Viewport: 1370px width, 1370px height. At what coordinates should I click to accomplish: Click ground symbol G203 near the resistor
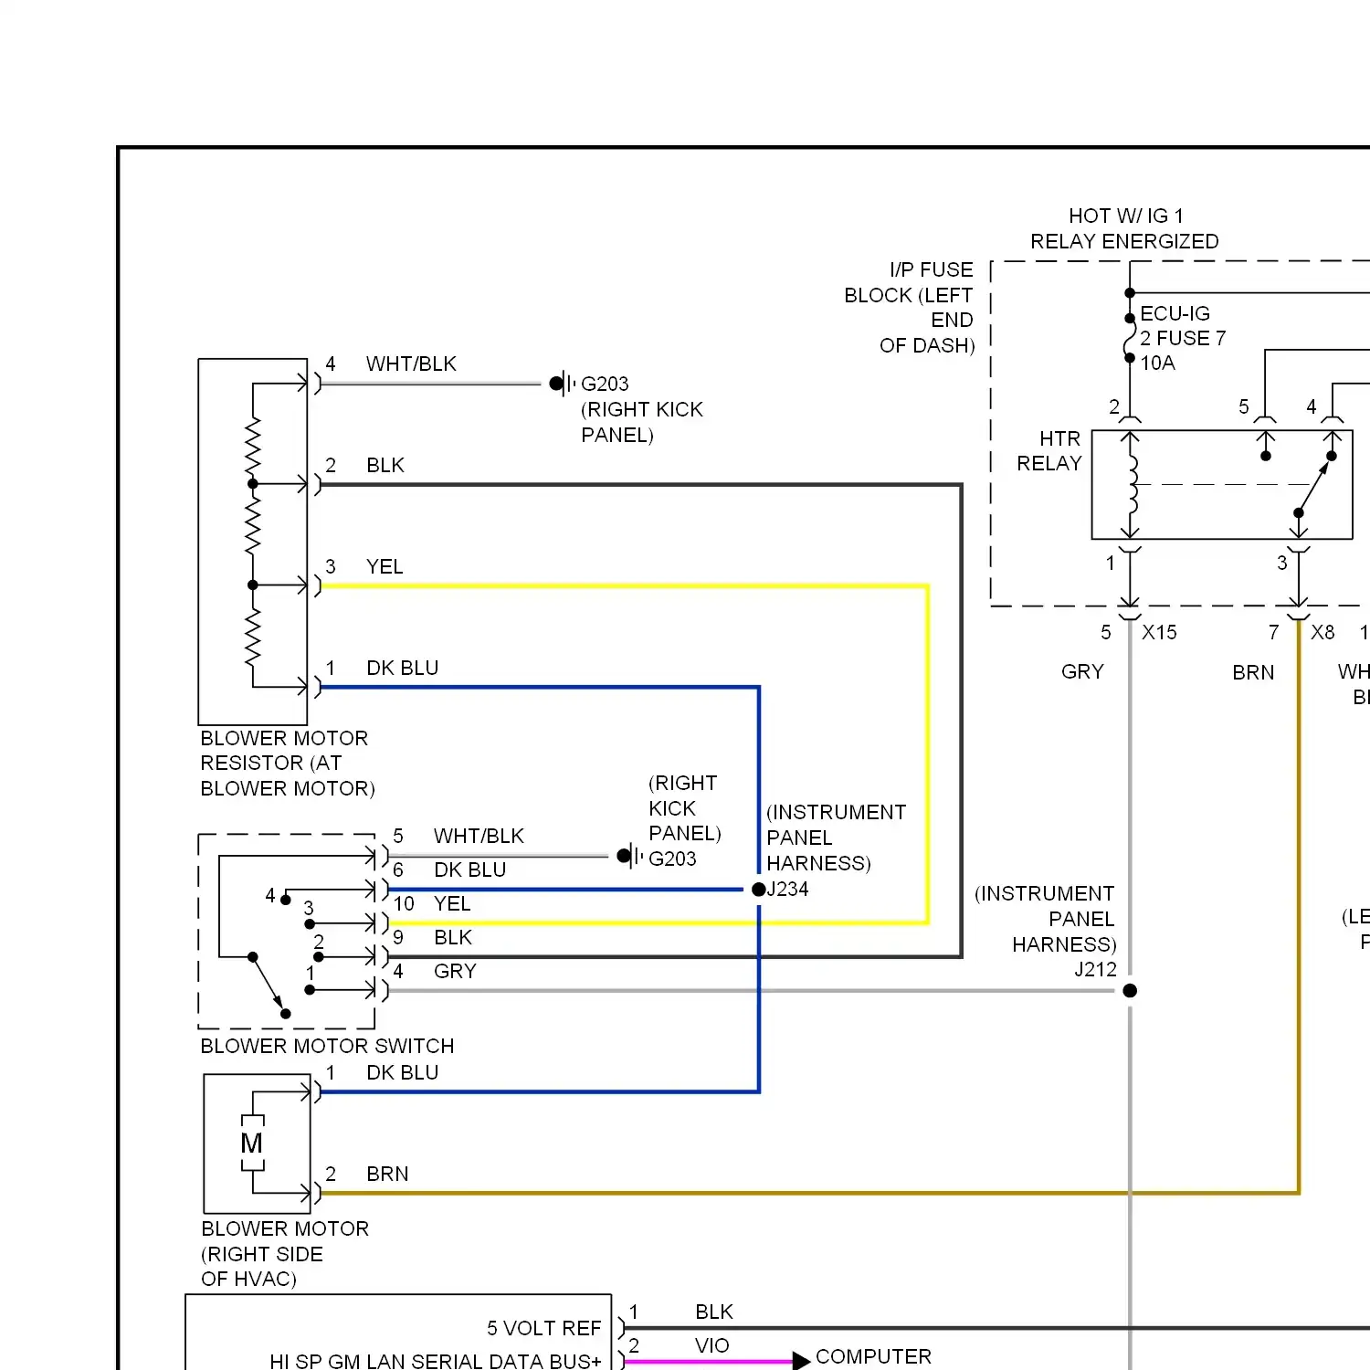563,384
